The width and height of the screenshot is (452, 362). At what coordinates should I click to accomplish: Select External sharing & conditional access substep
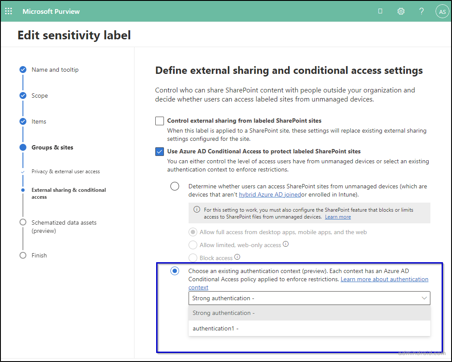coord(69,193)
